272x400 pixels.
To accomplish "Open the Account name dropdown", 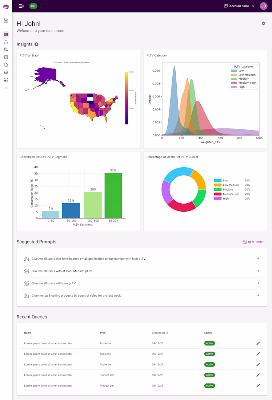I will (x=239, y=6).
